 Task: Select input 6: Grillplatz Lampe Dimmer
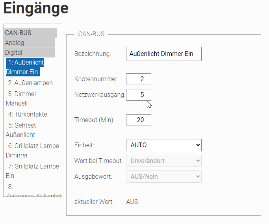point(33,150)
